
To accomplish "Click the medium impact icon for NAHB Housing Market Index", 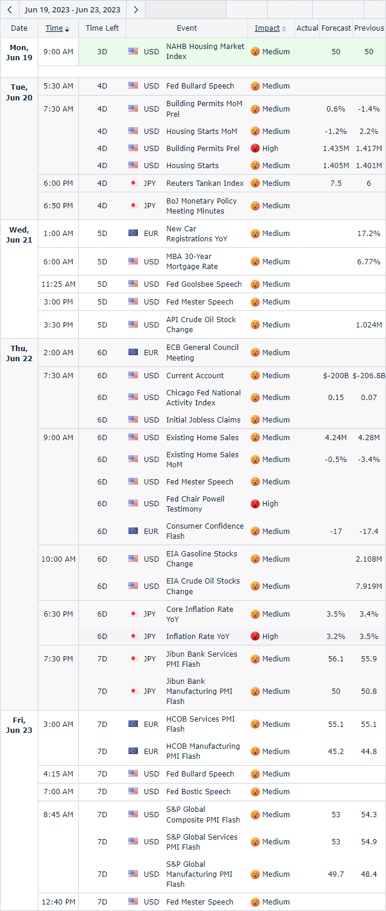I will [x=255, y=52].
